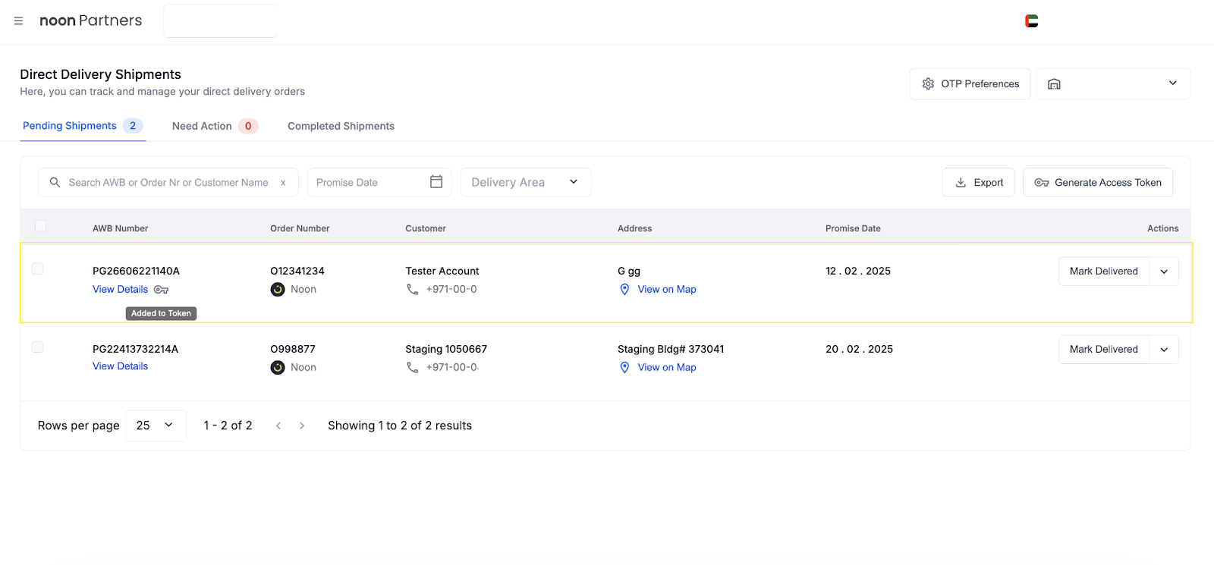Screen dimensions: 1214x565
Task: Click the search magnifier icon
Action: point(55,183)
